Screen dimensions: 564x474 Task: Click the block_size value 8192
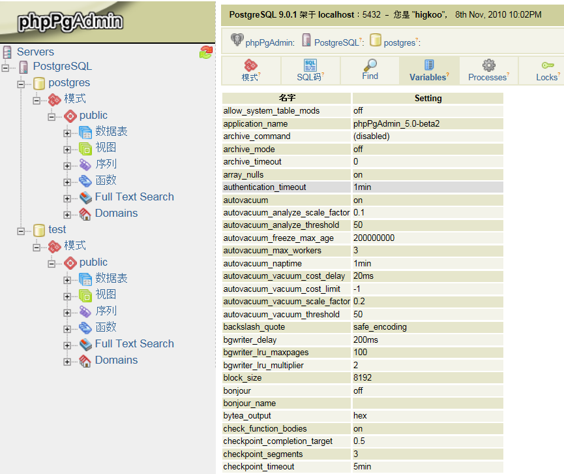point(363,378)
